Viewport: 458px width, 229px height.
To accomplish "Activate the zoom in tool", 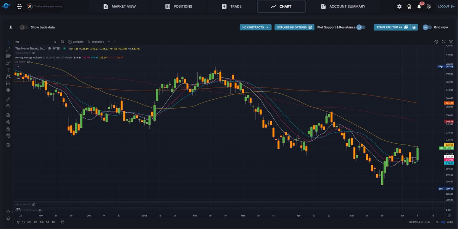I will (8, 106).
